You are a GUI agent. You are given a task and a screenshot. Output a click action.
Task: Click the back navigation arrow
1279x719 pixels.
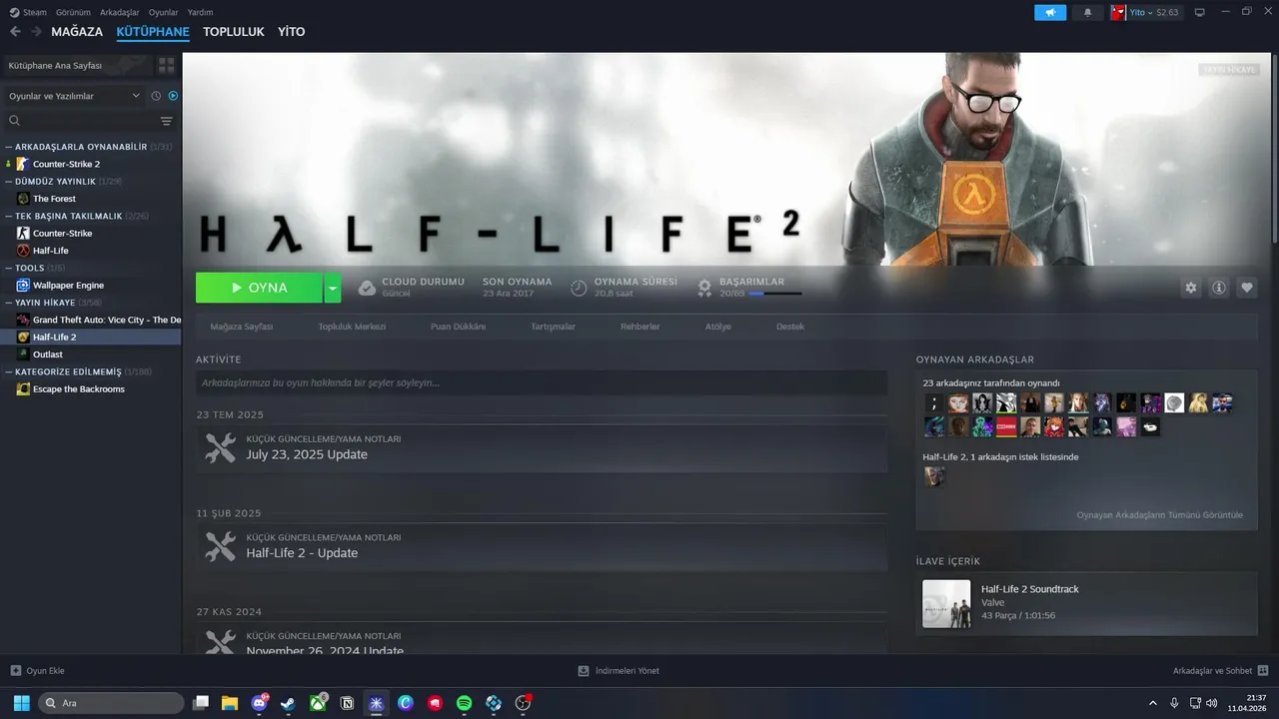tap(15, 32)
